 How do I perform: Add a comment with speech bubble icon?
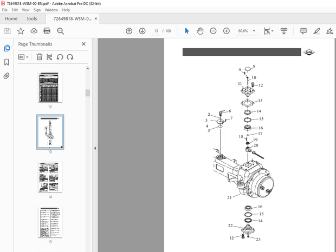[303, 31]
